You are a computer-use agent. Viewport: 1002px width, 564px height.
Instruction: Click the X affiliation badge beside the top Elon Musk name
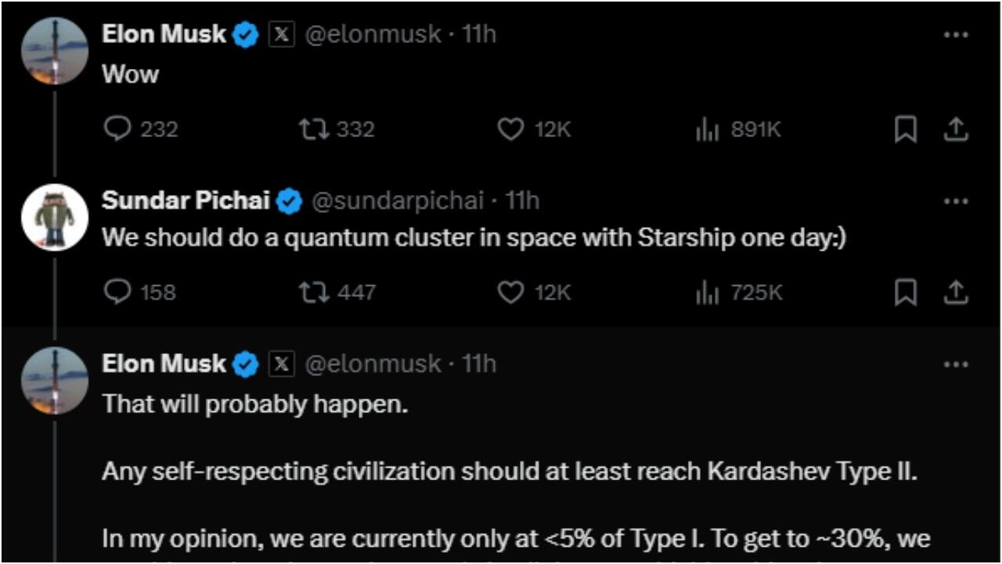[x=282, y=34]
